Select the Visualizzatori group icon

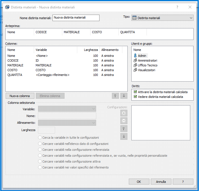click(135, 70)
